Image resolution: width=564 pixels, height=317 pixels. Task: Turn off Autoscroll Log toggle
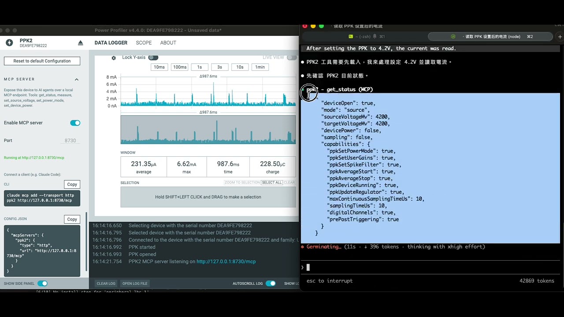pyautogui.click(x=271, y=284)
